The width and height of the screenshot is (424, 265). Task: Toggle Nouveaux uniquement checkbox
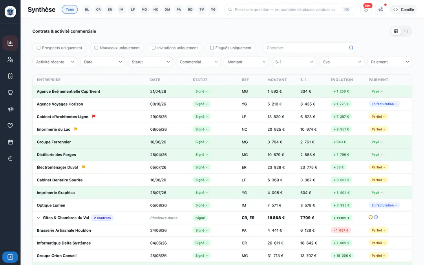tap(96, 48)
